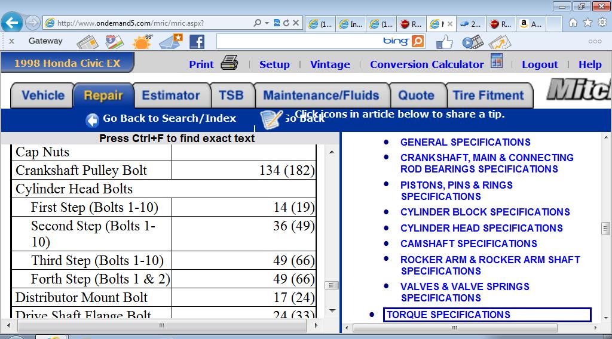Click the Gateway toolbar label
Screen dimensions: 612x339
45,41
